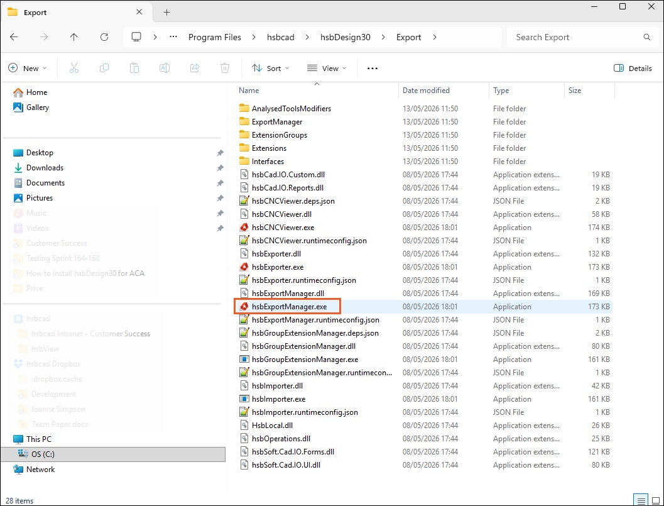
Task: Open the View dropdown menu
Action: [x=327, y=69]
